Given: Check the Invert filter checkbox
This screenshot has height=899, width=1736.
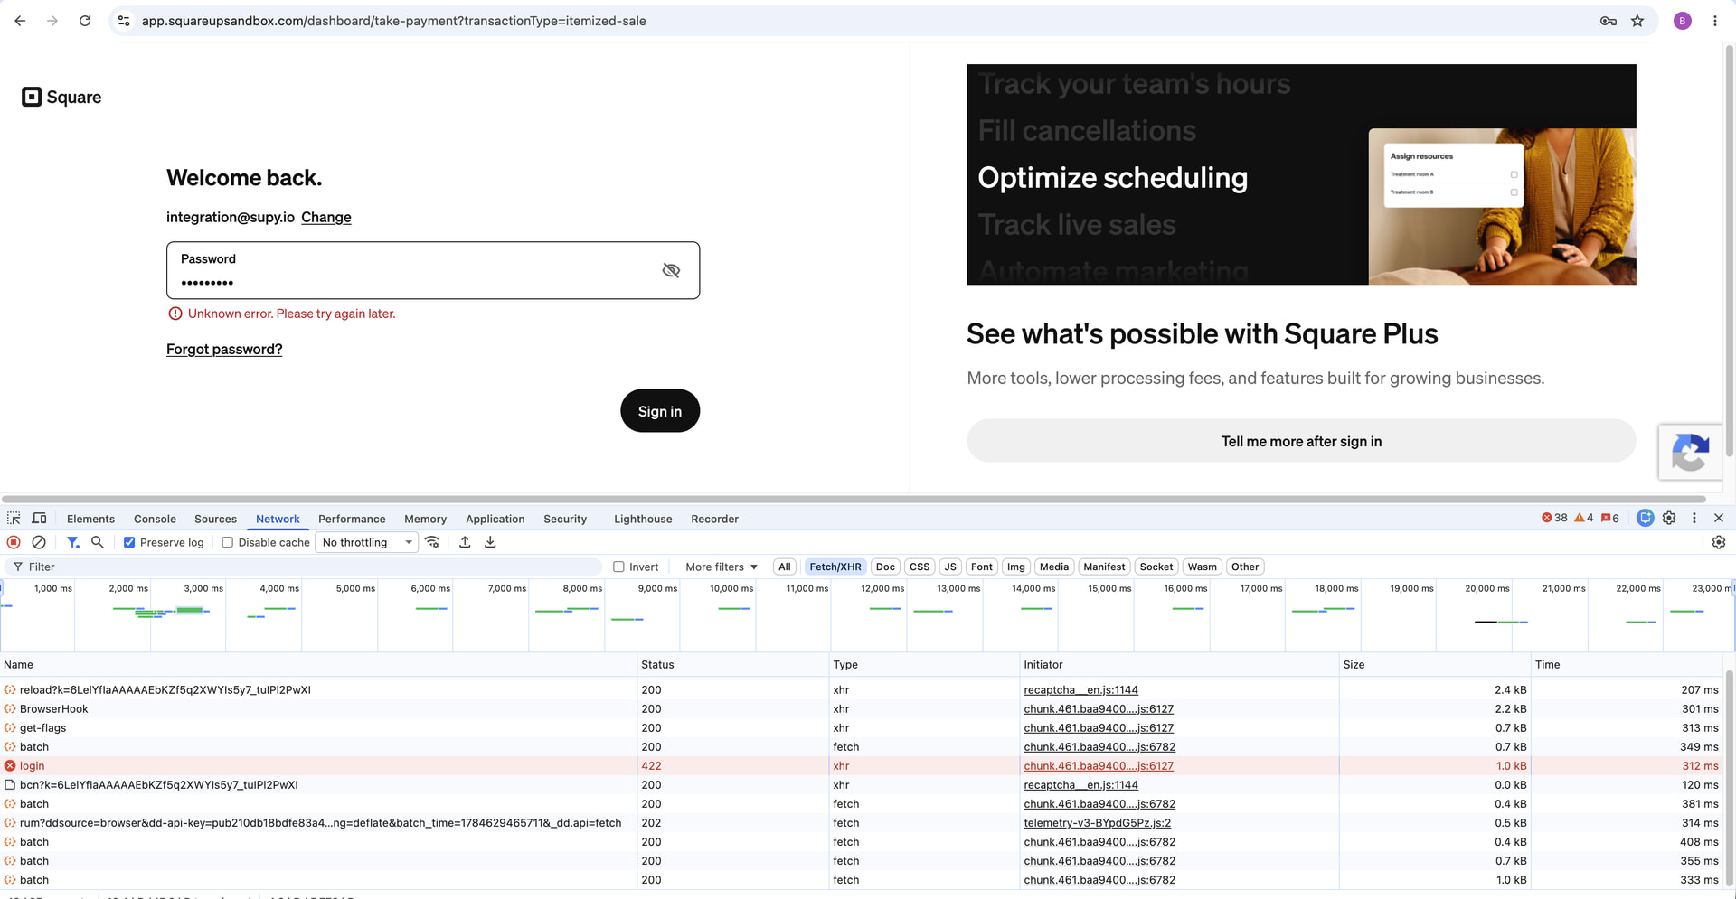Looking at the screenshot, I should 618,567.
